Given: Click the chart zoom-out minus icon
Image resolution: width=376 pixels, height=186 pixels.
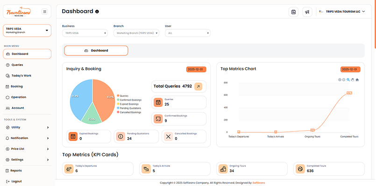Looking at the screenshot, I should [344, 80].
